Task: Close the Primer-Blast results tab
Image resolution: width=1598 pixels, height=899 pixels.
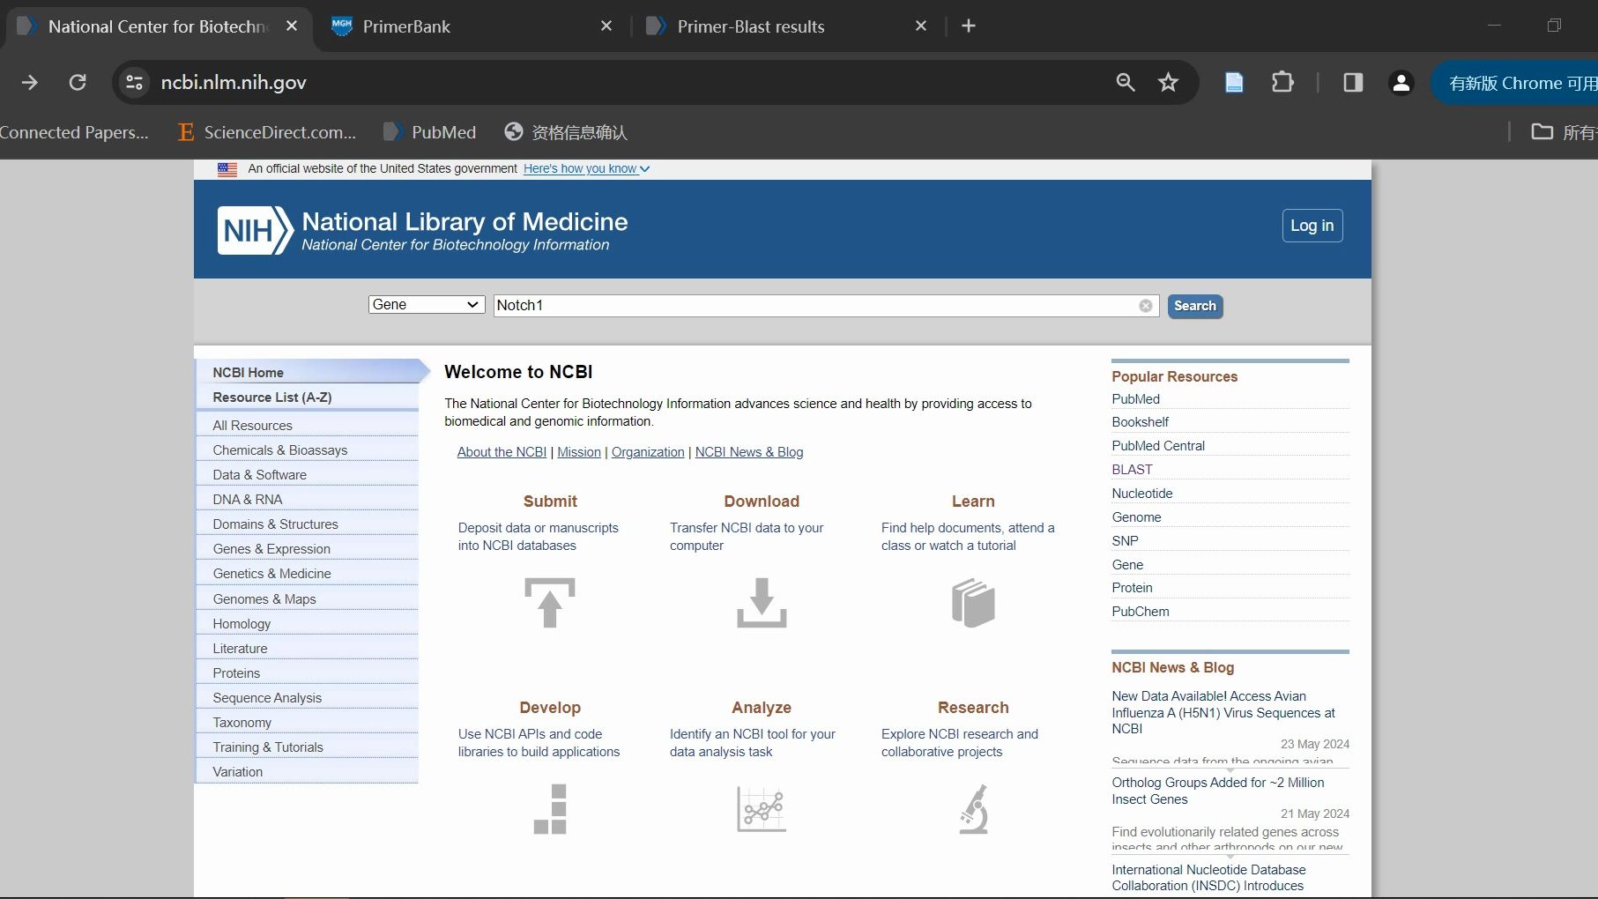Action: [x=921, y=26]
